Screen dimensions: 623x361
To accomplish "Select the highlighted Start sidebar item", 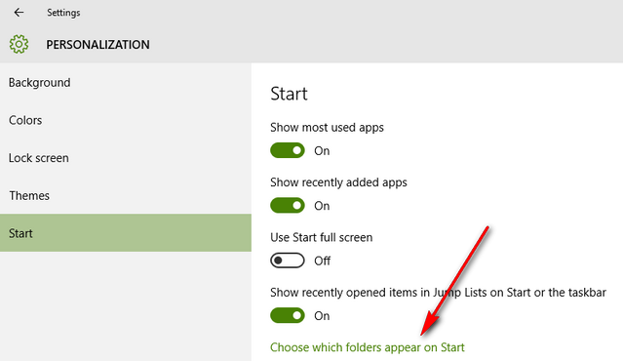I will [x=126, y=232].
